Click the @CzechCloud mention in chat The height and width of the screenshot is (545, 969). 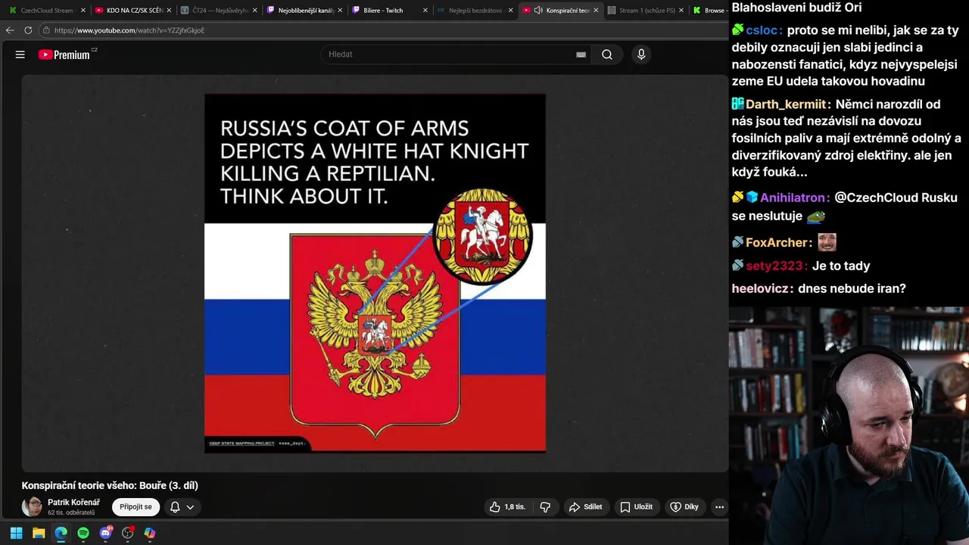876,198
